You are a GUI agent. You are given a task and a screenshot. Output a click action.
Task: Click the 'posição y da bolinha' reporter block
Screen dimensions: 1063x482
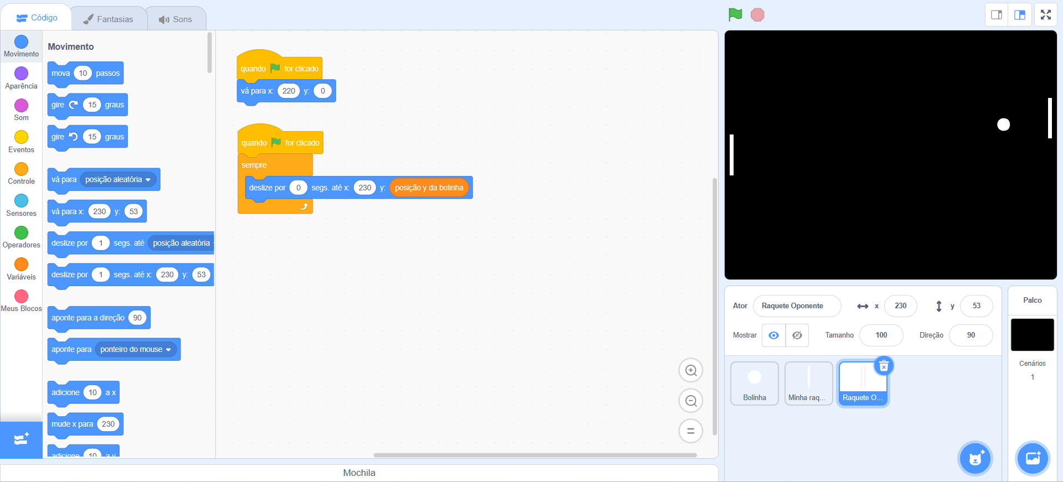pyautogui.click(x=429, y=188)
